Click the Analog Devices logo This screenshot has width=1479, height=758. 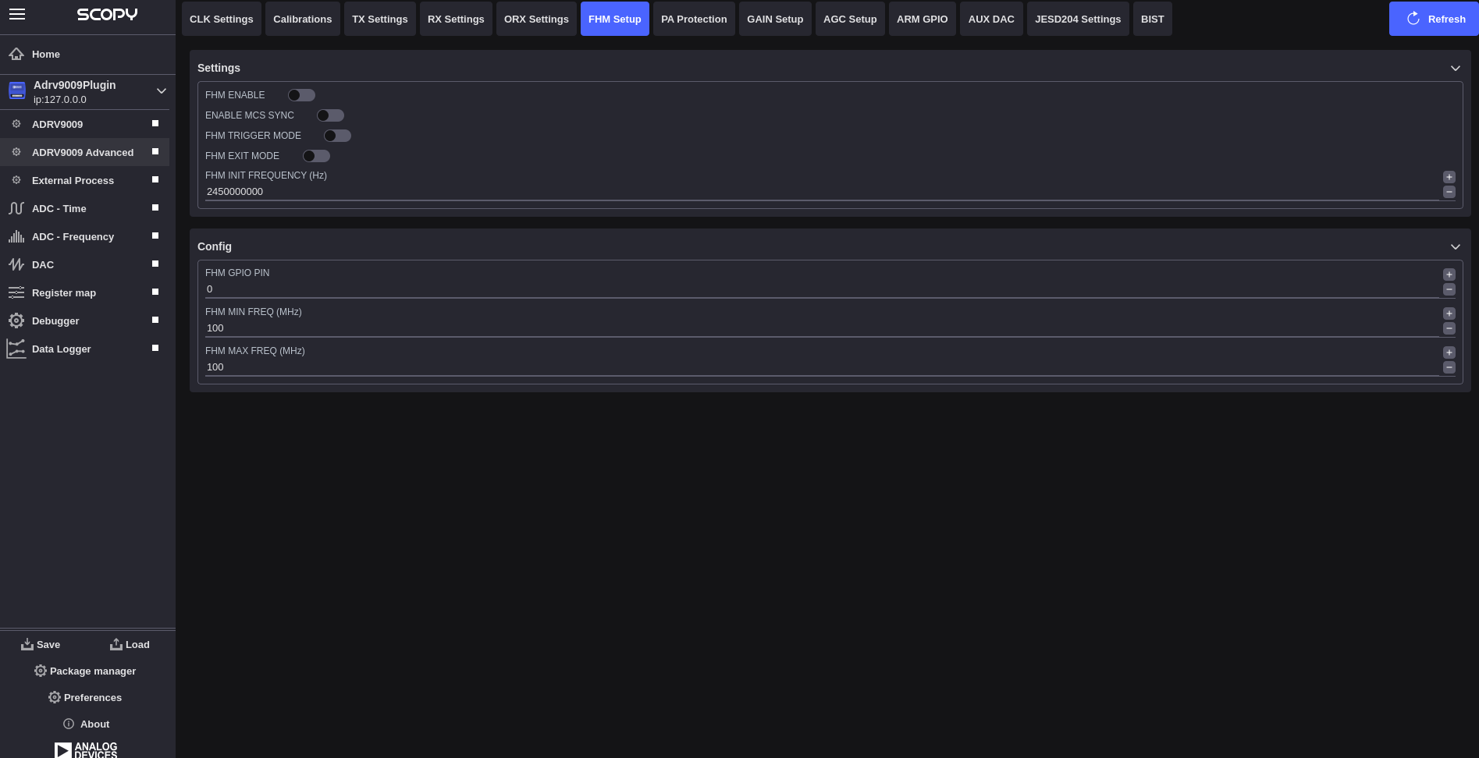coord(86,750)
